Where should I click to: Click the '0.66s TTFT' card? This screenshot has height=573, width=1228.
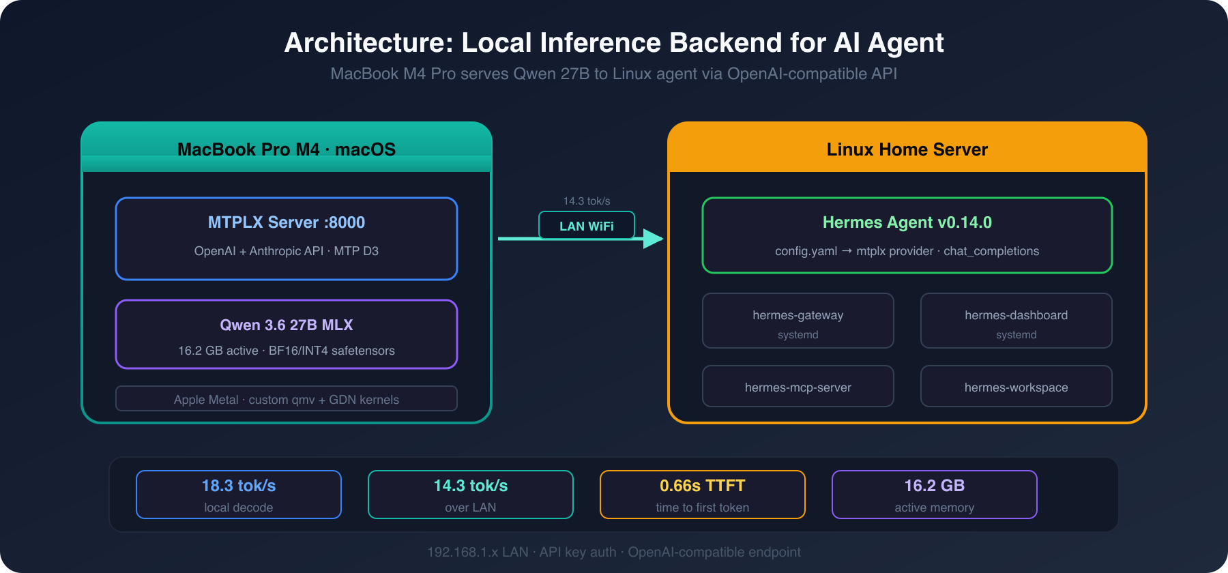(703, 495)
